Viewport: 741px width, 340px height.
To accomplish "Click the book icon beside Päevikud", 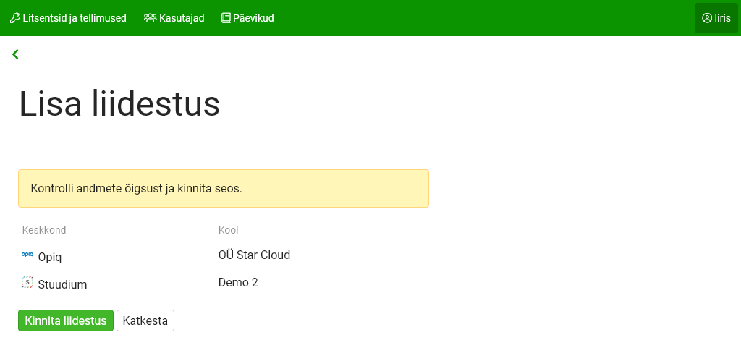I will 226,18.
